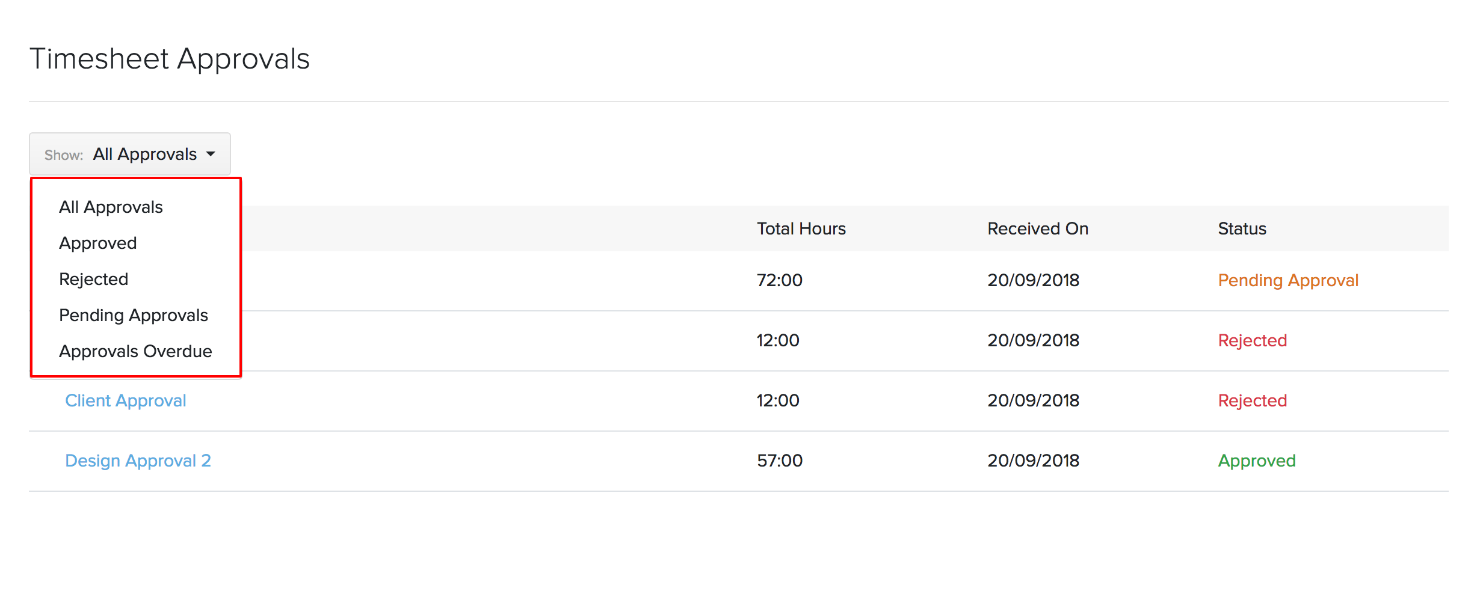Screen dimensions: 1480x594
Task: Open the Show All Approvals filter dropdown
Action: point(129,155)
